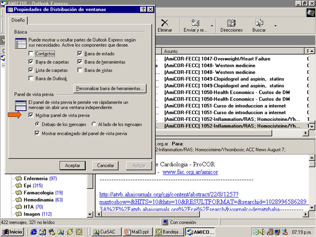Switch to the Bandeja taskbar window
316x237 pixels.
[169, 232]
